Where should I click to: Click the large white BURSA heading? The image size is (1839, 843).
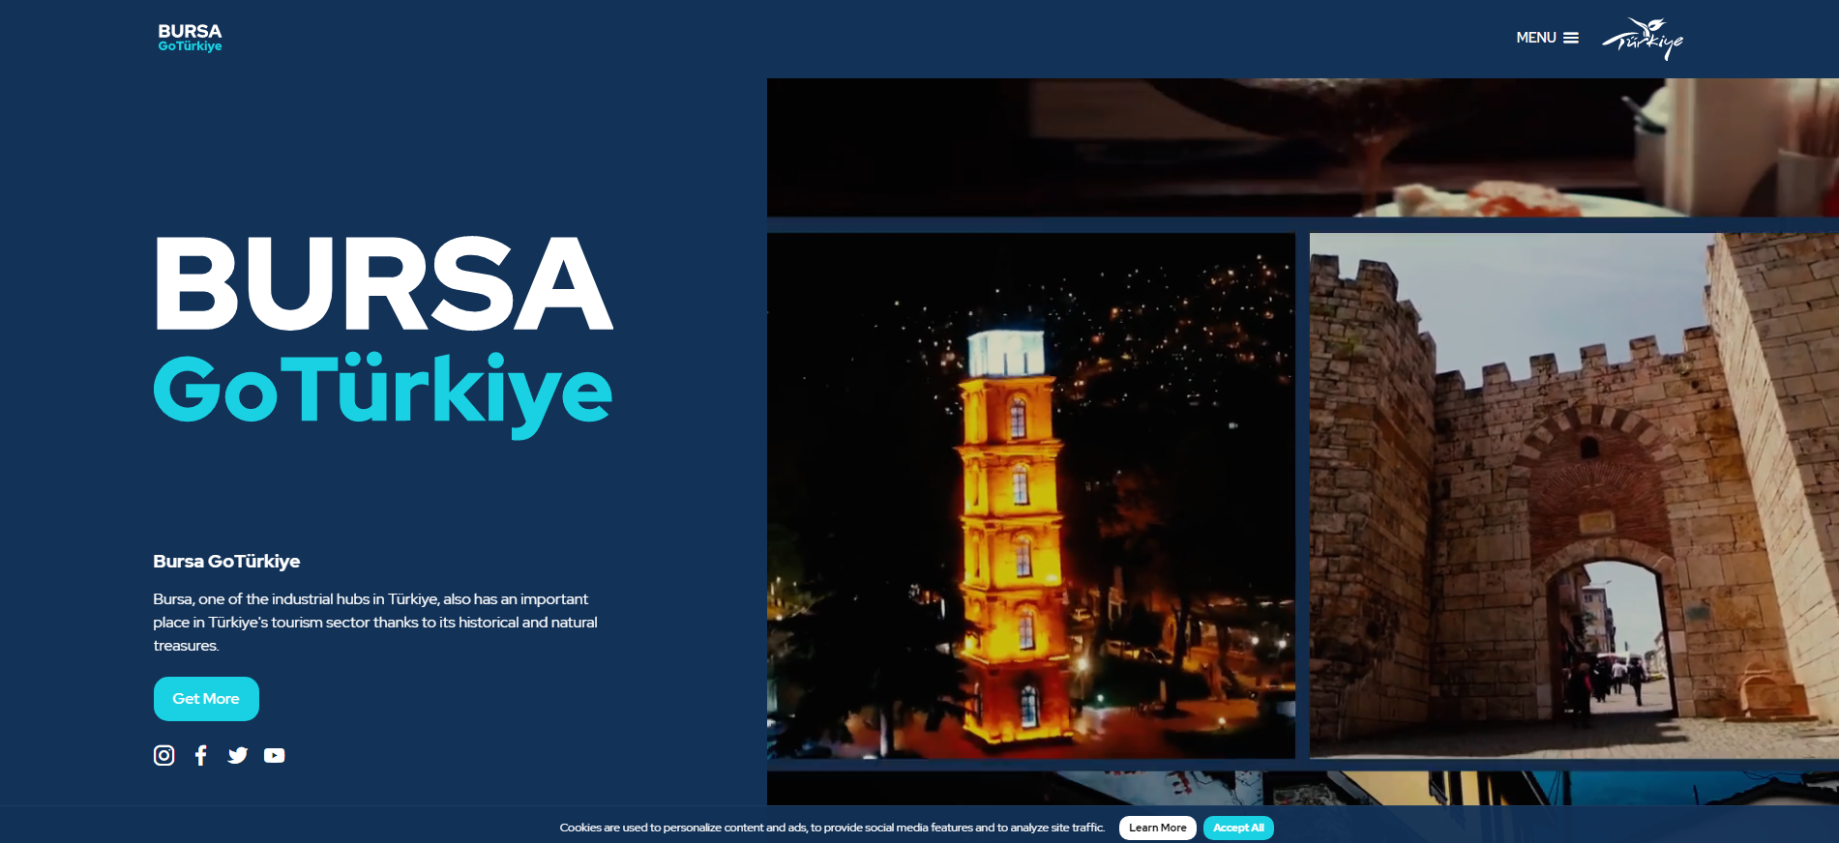point(383,284)
